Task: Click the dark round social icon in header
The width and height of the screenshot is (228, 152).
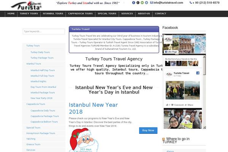Action: pos(138,3)
